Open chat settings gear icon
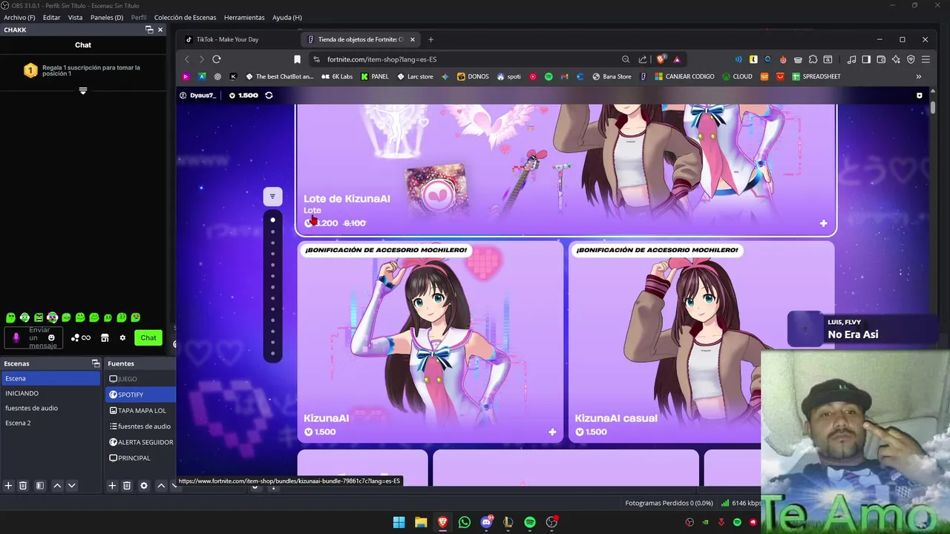This screenshot has width=950, height=534. pos(122,338)
